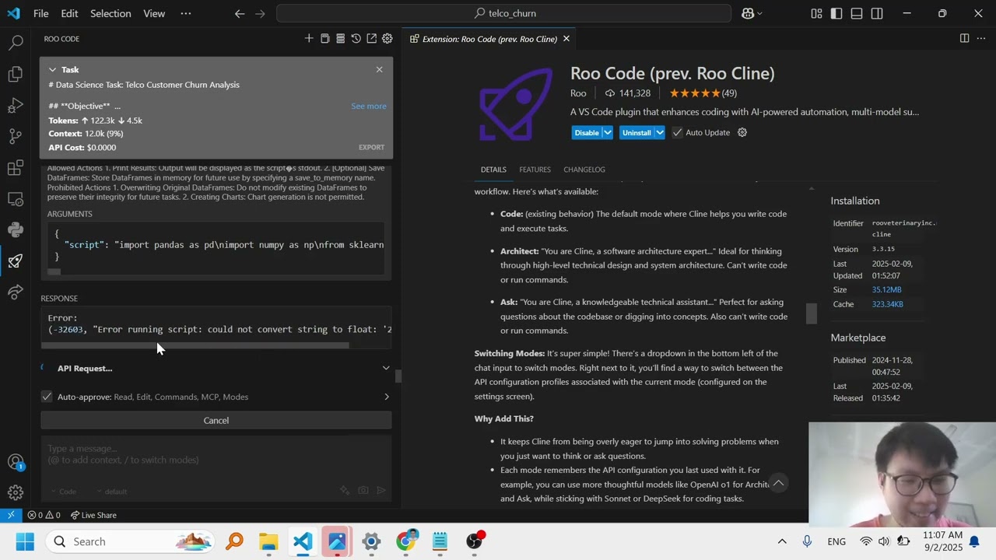The width and height of the screenshot is (996, 560).
Task: Pop Roo Code out into editor
Action: [371, 39]
